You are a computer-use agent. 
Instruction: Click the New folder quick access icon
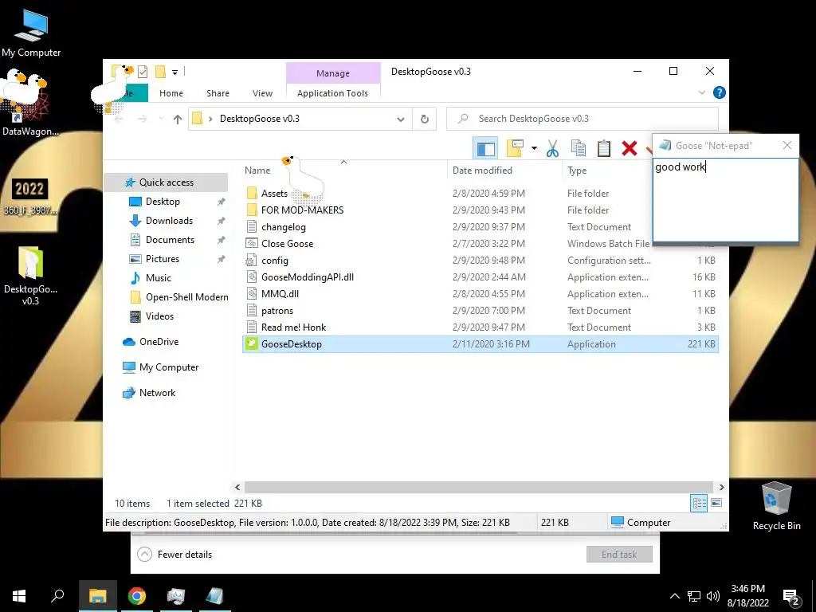161,71
